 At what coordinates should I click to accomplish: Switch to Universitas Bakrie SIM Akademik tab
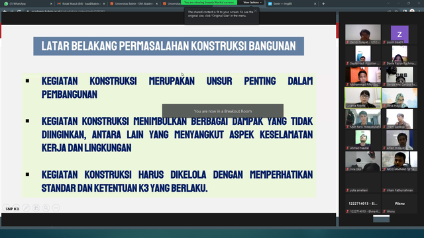click(x=134, y=4)
